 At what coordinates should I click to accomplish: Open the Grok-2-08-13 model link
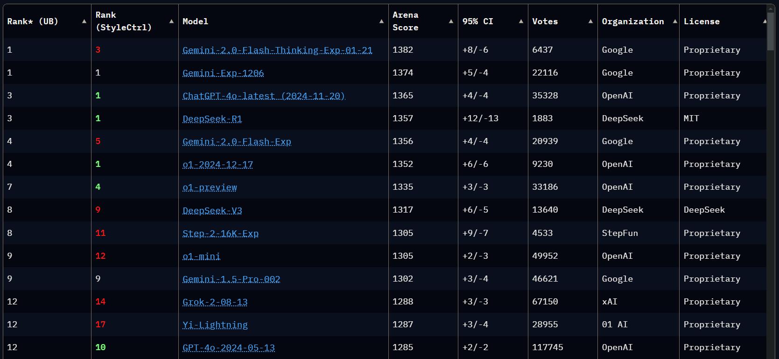215,302
